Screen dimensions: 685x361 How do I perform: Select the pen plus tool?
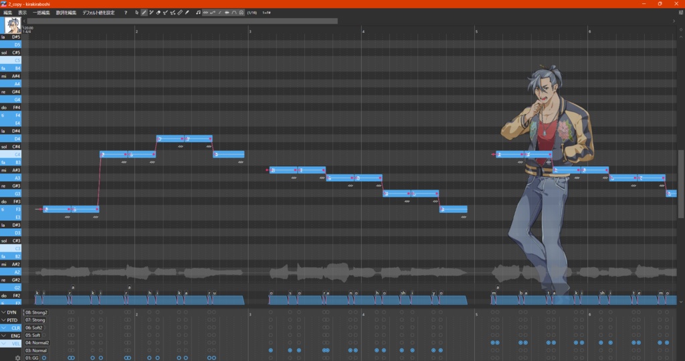pos(151,13)
